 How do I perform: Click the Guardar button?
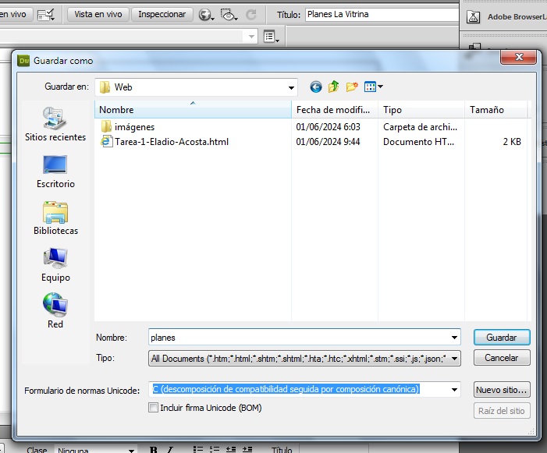pyautogui.click(x=501, y=338)
